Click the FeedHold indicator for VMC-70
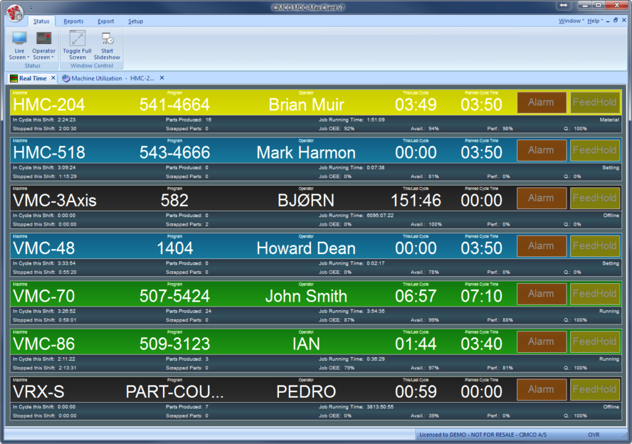Image resolution: width=632 pixels, height=444 pixels. tap(595, 294)
